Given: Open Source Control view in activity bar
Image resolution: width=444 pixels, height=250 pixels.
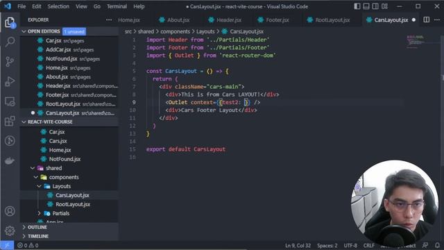Looking at the screenshot, I should click(x=10, y=62).
